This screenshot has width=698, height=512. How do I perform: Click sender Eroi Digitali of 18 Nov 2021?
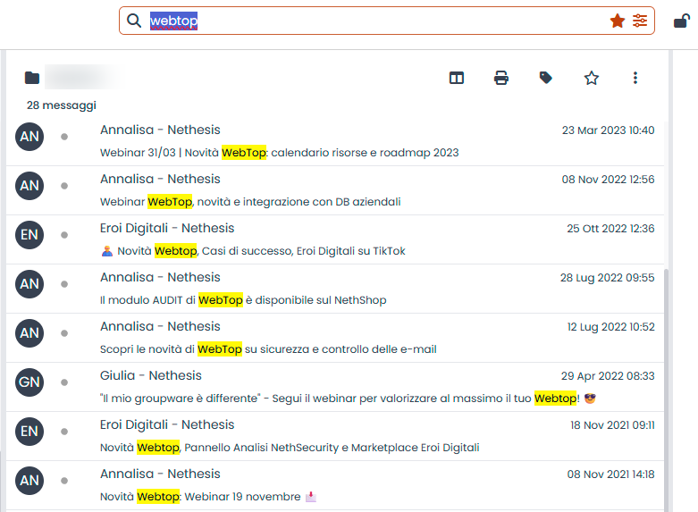pos(167,424)
